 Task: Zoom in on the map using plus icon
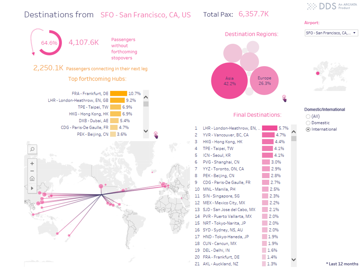(x=32, y=163)
